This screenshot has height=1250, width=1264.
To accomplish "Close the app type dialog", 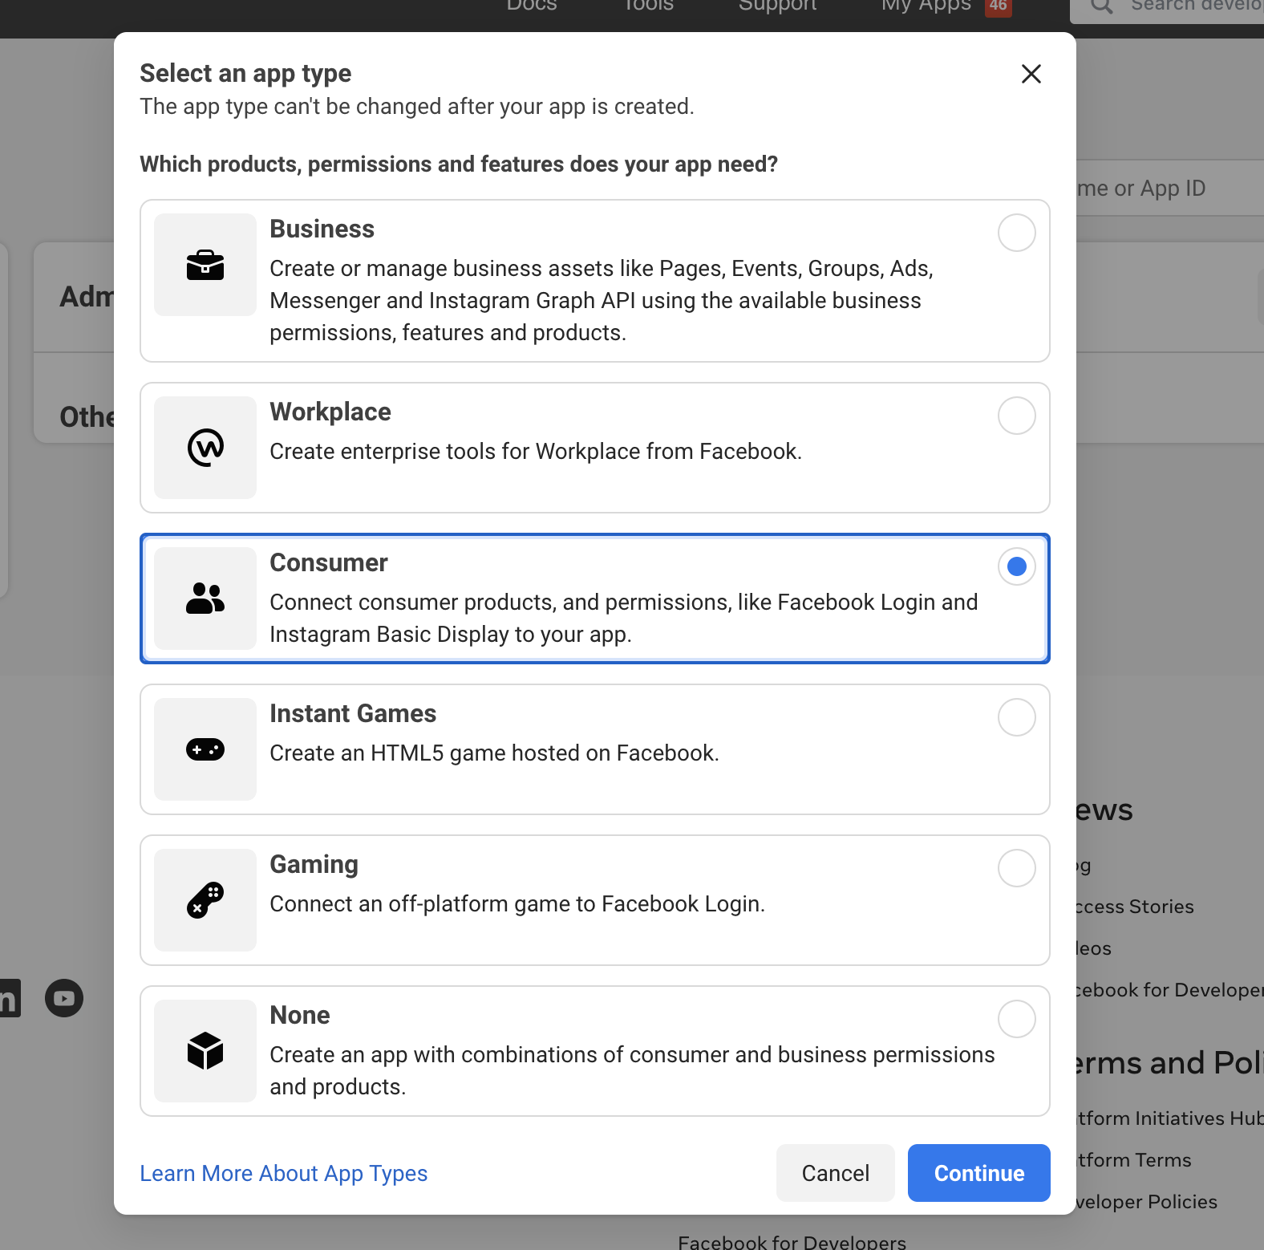I will pos(1031,74).
